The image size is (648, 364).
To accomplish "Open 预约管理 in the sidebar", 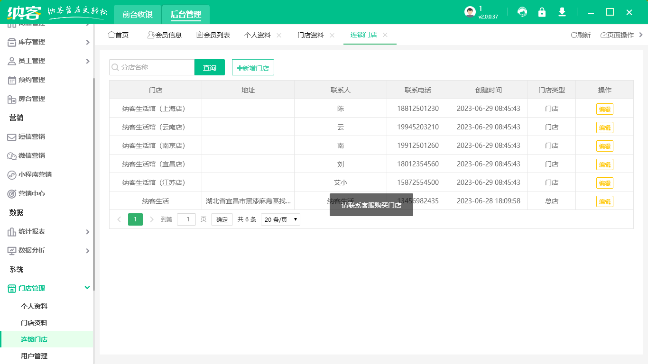I will coord(31,80).
